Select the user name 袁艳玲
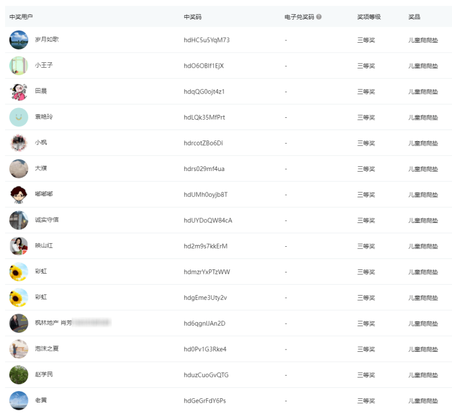 [44, 117]
